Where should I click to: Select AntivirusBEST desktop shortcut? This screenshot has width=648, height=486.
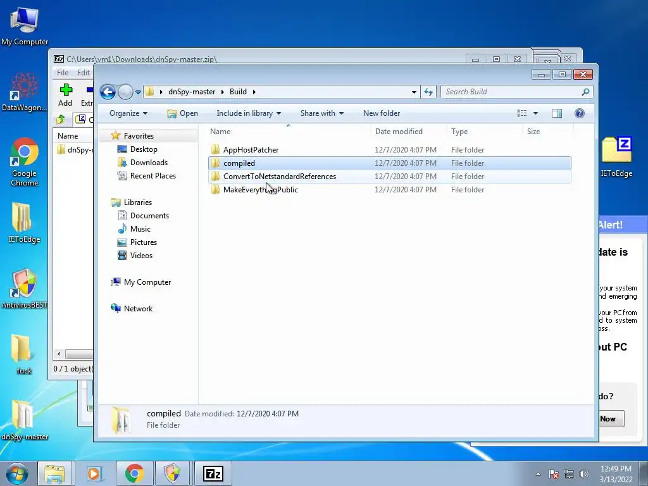click(24, 289)
